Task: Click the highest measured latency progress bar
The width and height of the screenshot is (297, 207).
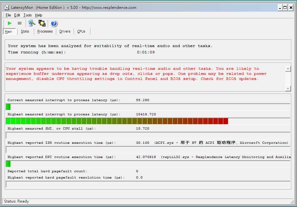Action: pyautogui.click(x=148, y=121)
